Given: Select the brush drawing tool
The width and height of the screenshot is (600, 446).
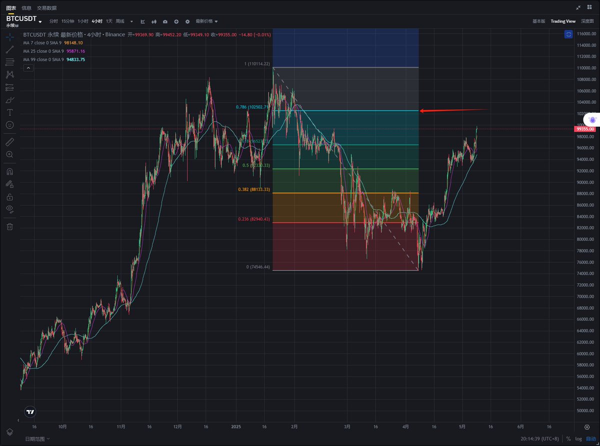Looking at the screenshot, I should (10, 99).
